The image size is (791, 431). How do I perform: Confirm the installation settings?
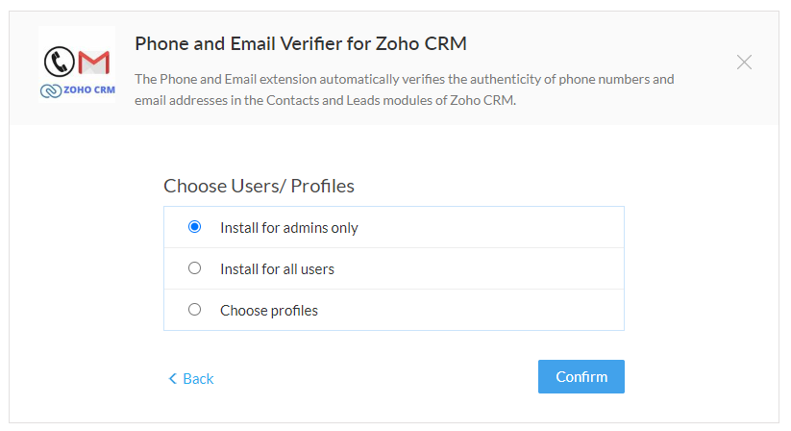point(581,376)
